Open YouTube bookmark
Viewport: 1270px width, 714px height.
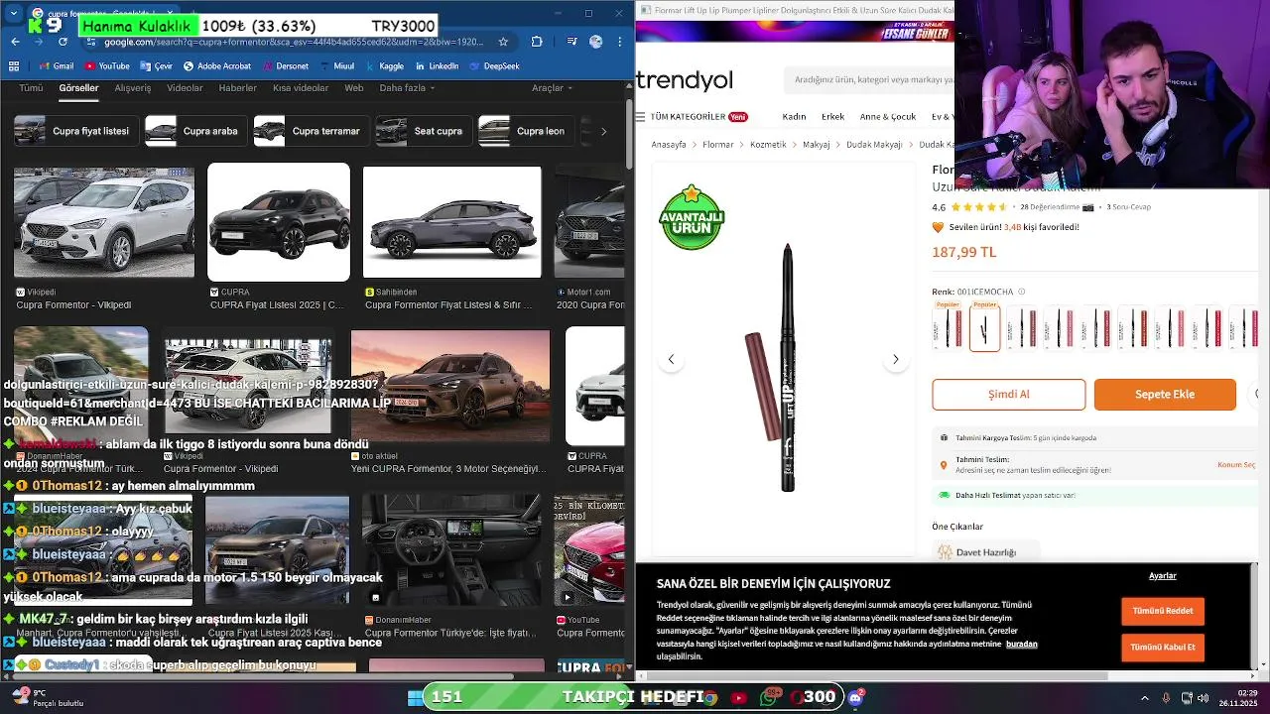(x=107, y=66)
